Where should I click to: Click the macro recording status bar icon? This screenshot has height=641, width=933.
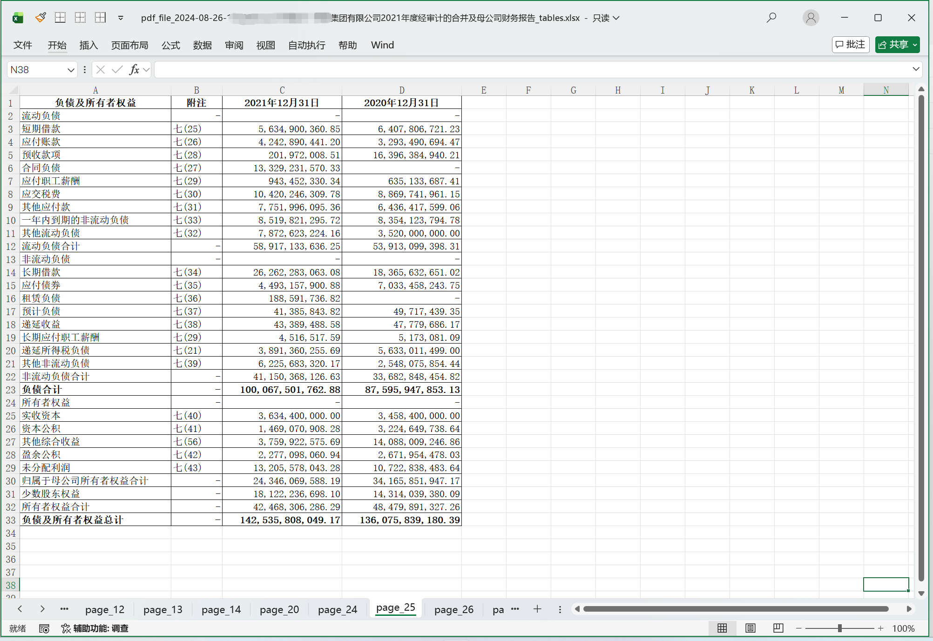(44, 629)
